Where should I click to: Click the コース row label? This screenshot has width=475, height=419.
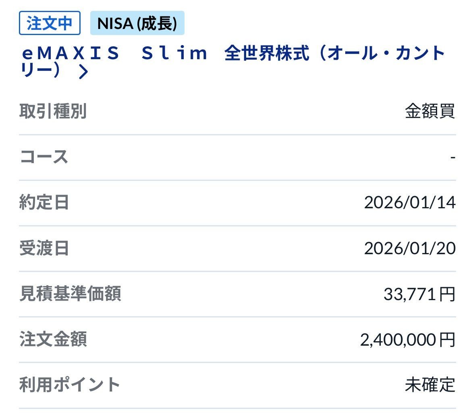coord(44,157)
